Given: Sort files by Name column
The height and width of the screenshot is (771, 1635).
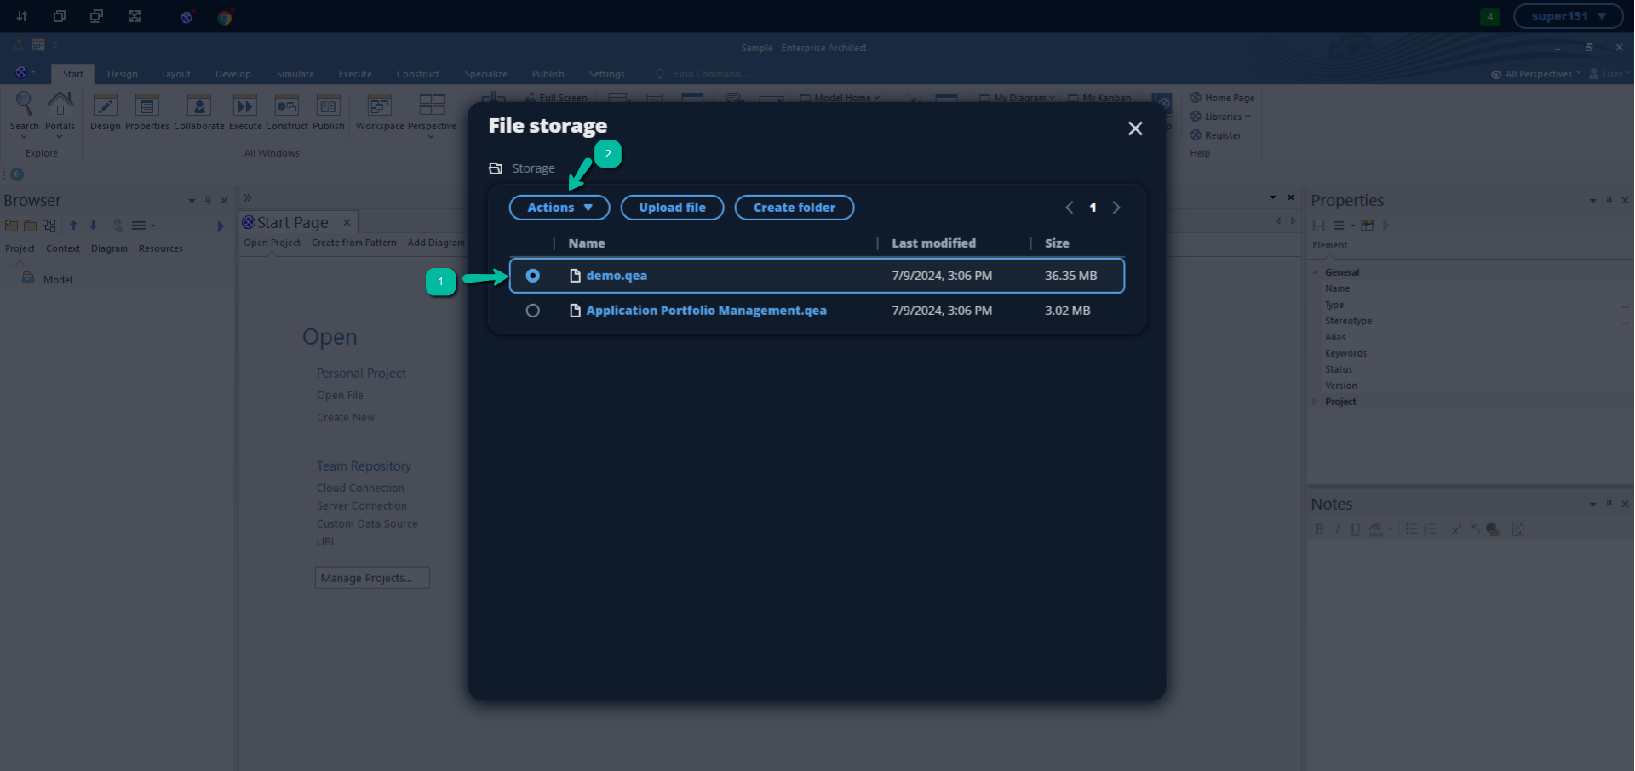Looking at the screenshot, I should point(587,243).
